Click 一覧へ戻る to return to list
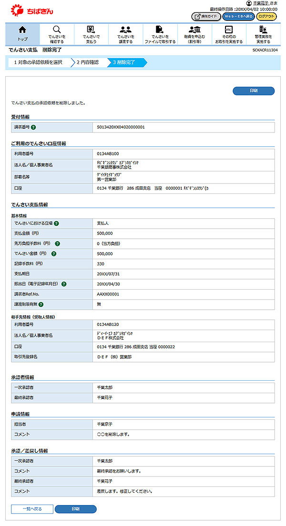286x526 pixels. point(32,509)
